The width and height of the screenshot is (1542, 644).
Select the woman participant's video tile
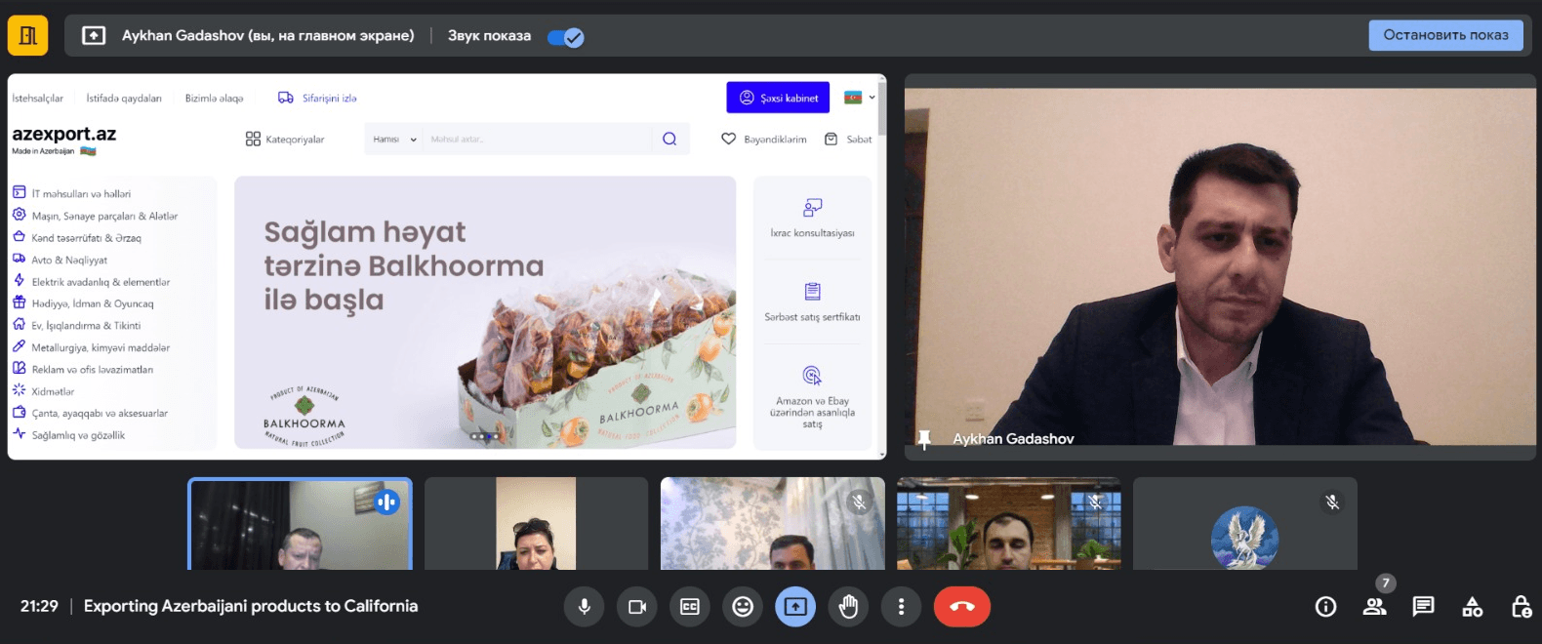pyautogui.click(x=536, y=524)
